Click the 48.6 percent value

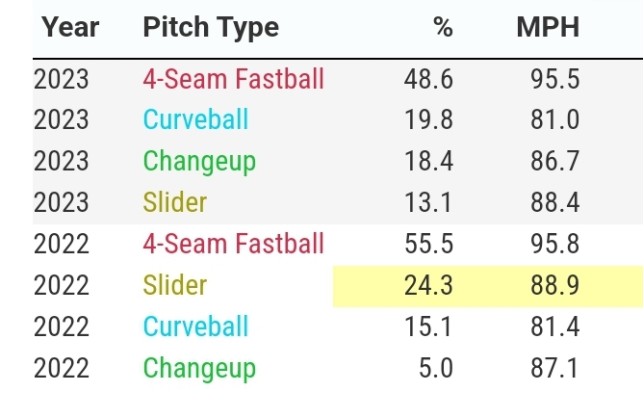[x=428, y=78]
